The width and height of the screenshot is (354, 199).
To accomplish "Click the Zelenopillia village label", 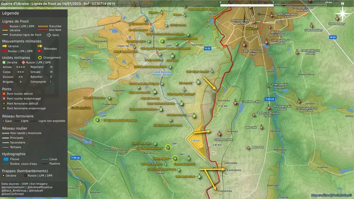I will (231, 163).
